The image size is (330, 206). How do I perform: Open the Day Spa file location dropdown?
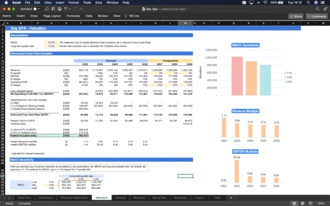[x=188, y=9]
